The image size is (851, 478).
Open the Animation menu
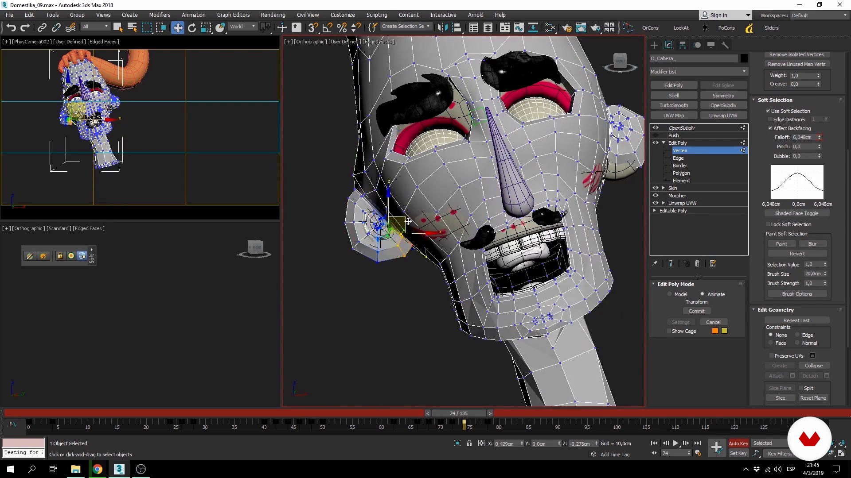[193, 15]
